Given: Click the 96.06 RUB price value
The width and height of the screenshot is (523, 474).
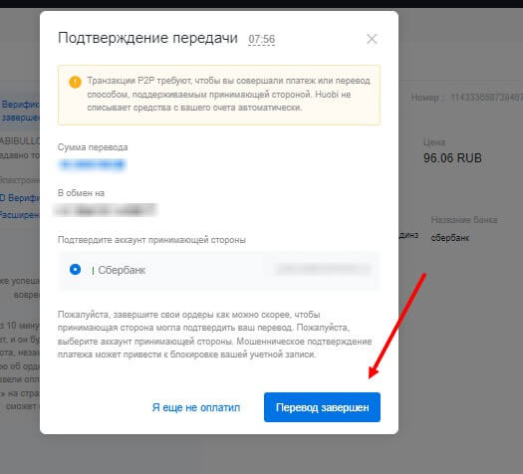Looking at the screenshot, I should (452, 158).
